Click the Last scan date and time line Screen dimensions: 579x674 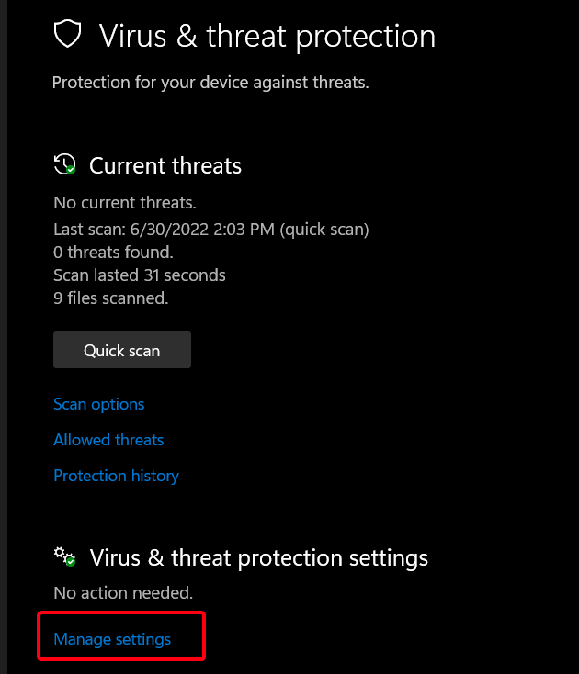[x=211, y=229]
